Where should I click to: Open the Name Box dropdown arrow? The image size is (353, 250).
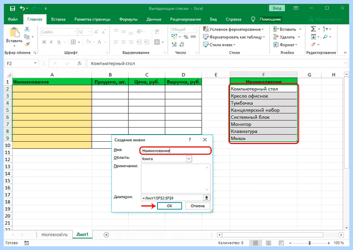pyautogui.click(x=35, y=63)
